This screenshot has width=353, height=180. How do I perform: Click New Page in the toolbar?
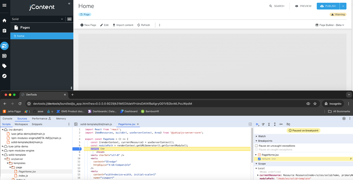click(x=88, y=25)
